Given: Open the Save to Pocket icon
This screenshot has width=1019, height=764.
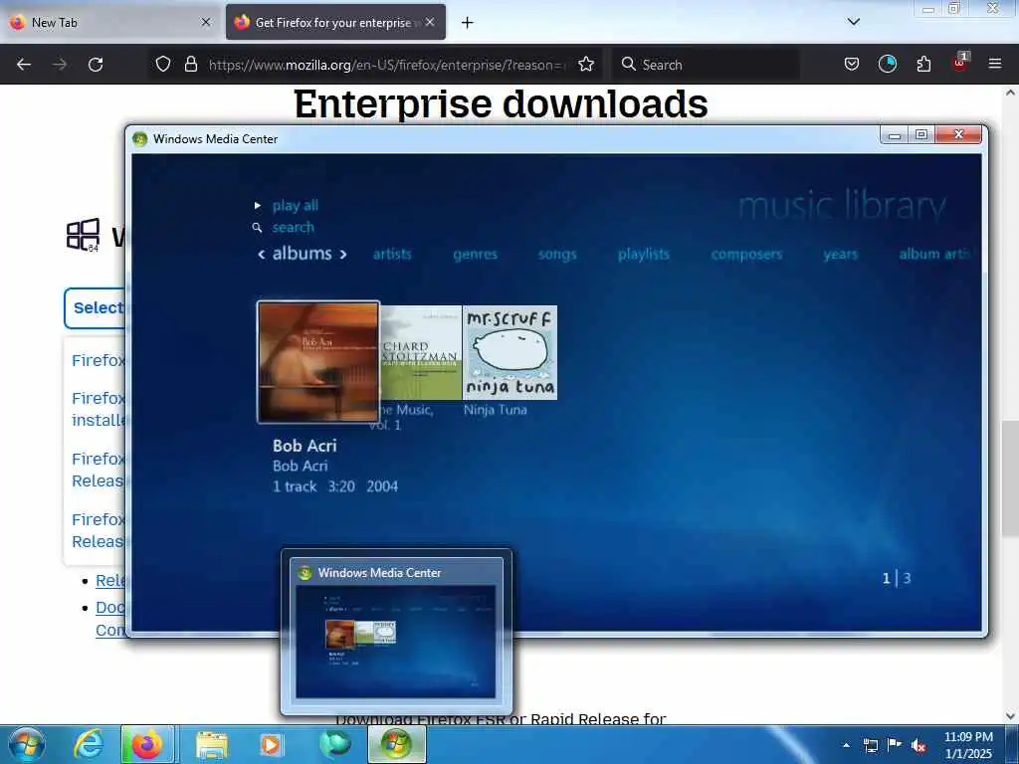Looking at the screenshot, I should click(x=852, y=64).
